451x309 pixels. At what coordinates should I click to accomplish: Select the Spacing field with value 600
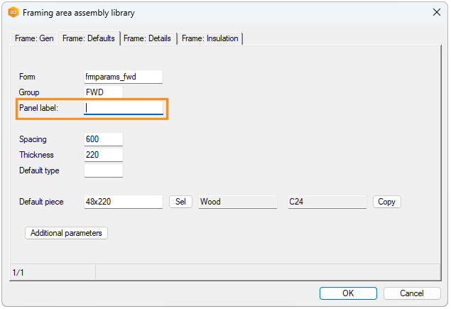click(103, 139)
